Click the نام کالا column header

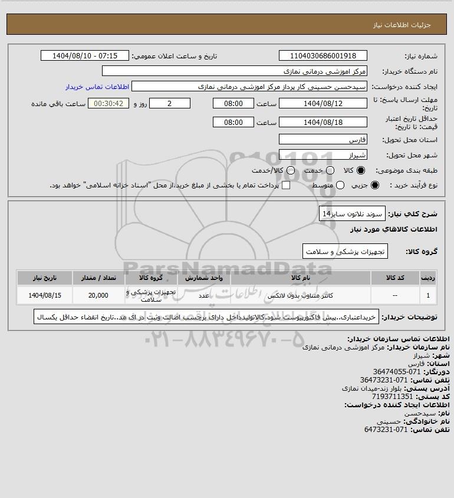tap(300, 278)
